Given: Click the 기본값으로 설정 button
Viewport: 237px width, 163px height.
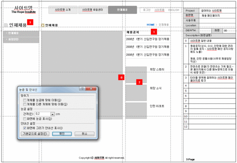Looking at the screenshot, I should click(x=35, y=134).
